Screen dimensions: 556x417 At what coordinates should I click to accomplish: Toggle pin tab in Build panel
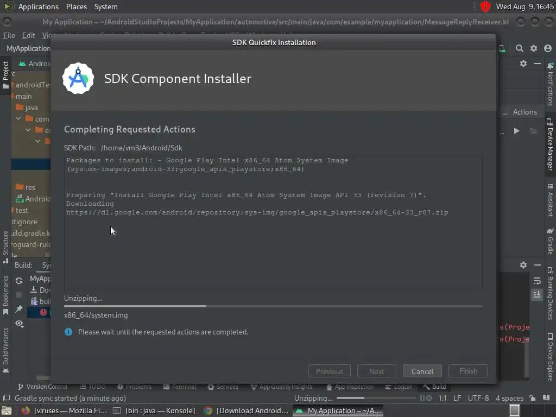(x=19, y=309)
